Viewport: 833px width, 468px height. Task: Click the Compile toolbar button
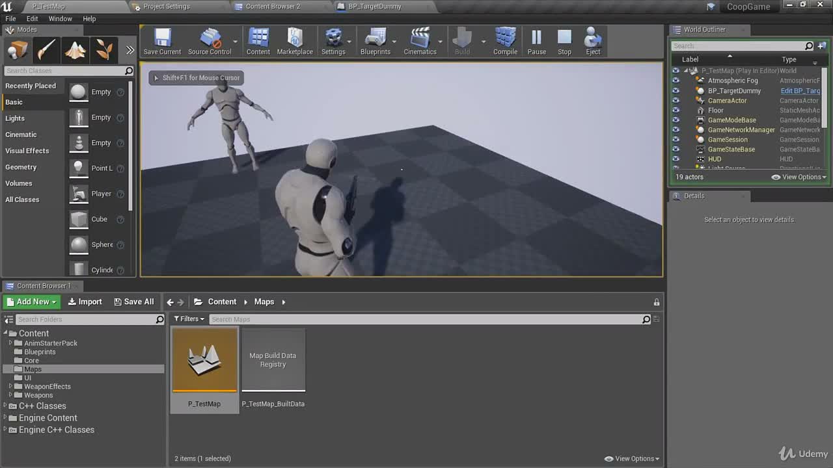pos(505,42)
